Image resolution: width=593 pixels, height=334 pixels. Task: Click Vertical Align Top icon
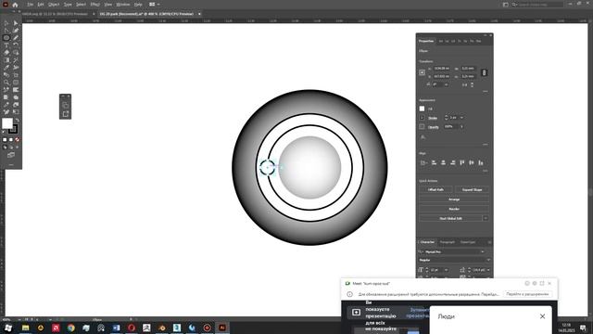[461, 163]
